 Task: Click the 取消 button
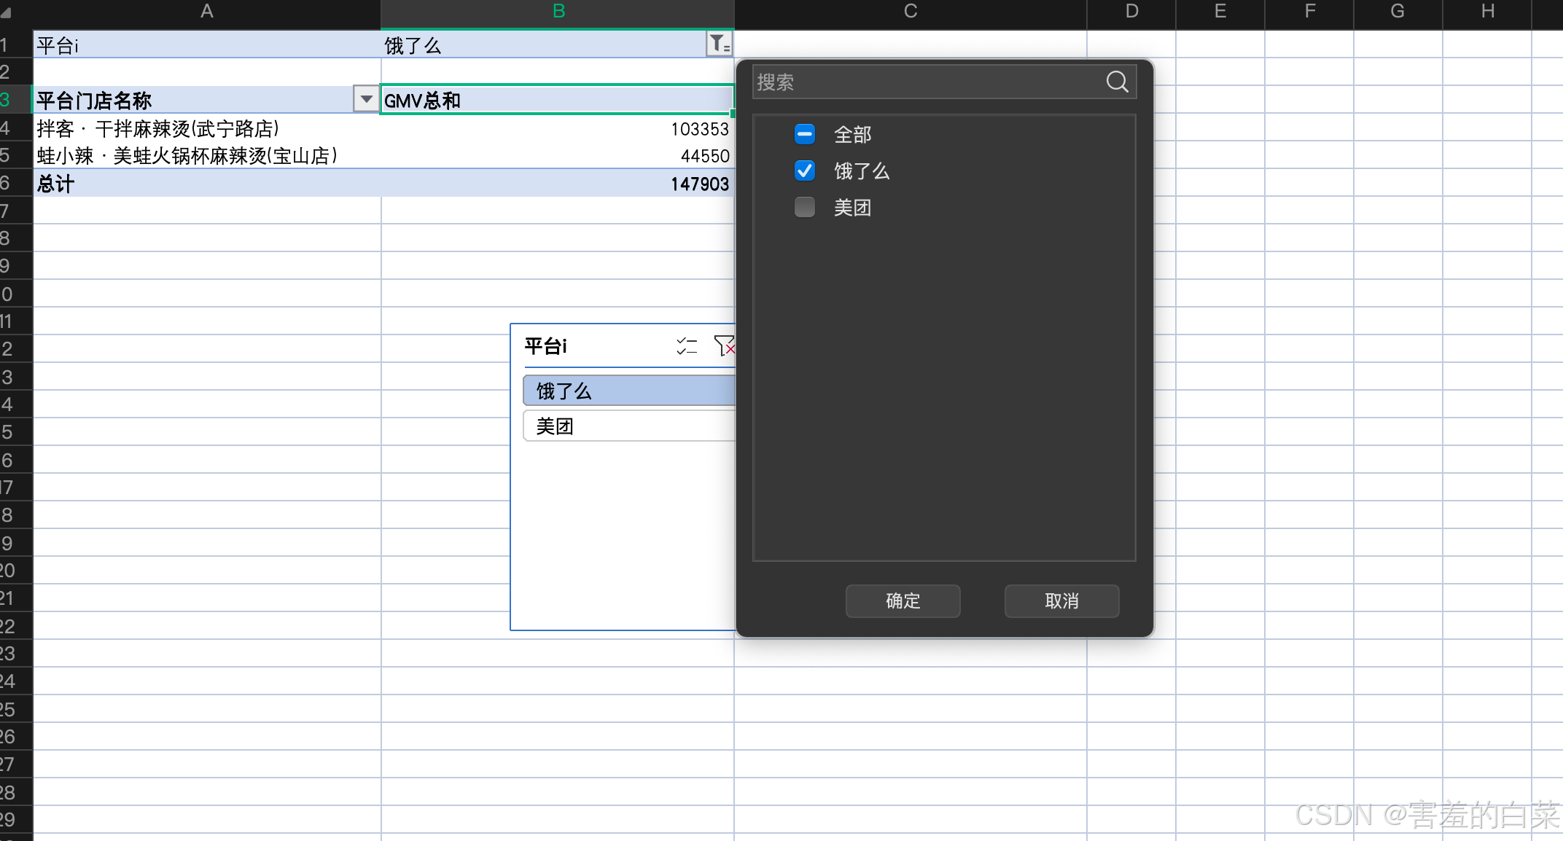[1061, 601]
